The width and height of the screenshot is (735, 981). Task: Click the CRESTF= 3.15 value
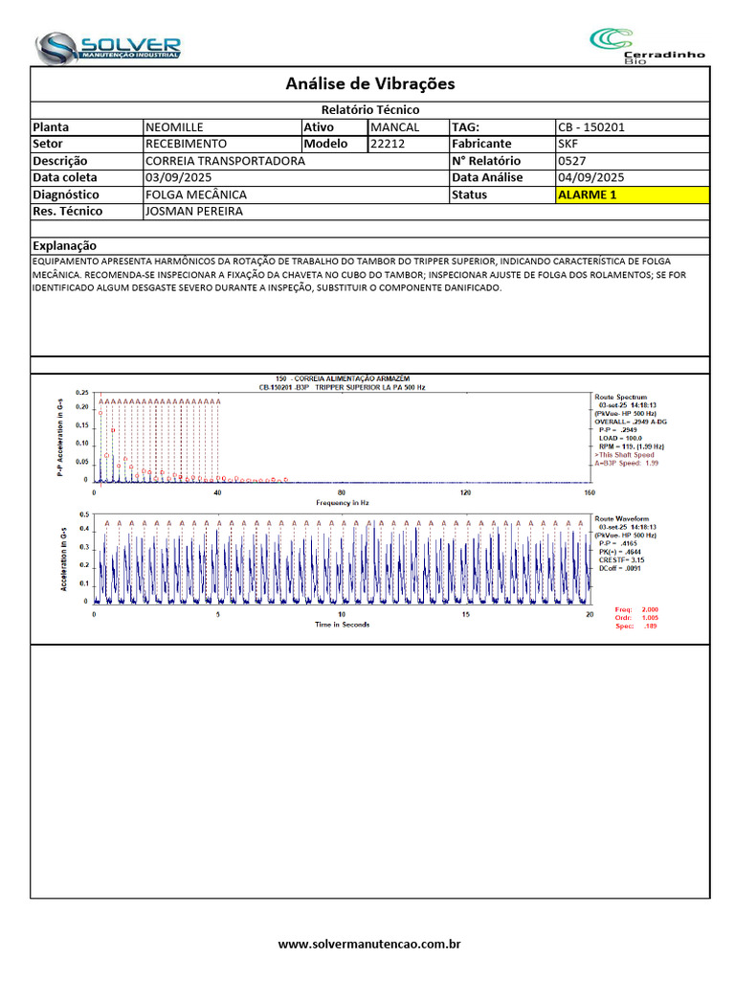pyautogui.click(x=621, y=559)
